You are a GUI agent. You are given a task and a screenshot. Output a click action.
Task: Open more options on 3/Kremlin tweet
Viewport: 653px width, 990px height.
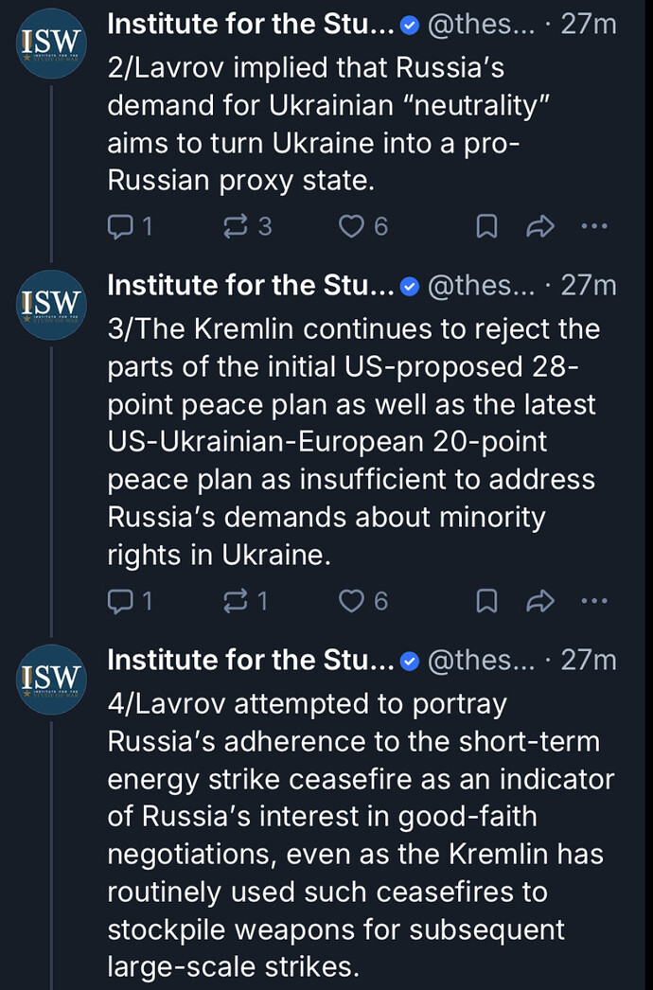pyautogui.click(x=594, y=601)
